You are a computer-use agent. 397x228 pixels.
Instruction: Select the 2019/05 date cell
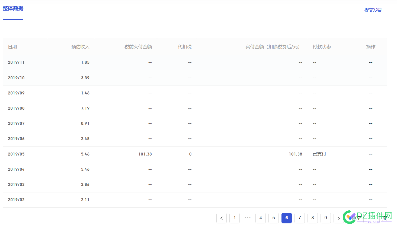click(x=16, y=154)
